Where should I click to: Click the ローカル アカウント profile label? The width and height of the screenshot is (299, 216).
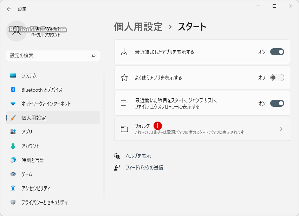[46, 35]
